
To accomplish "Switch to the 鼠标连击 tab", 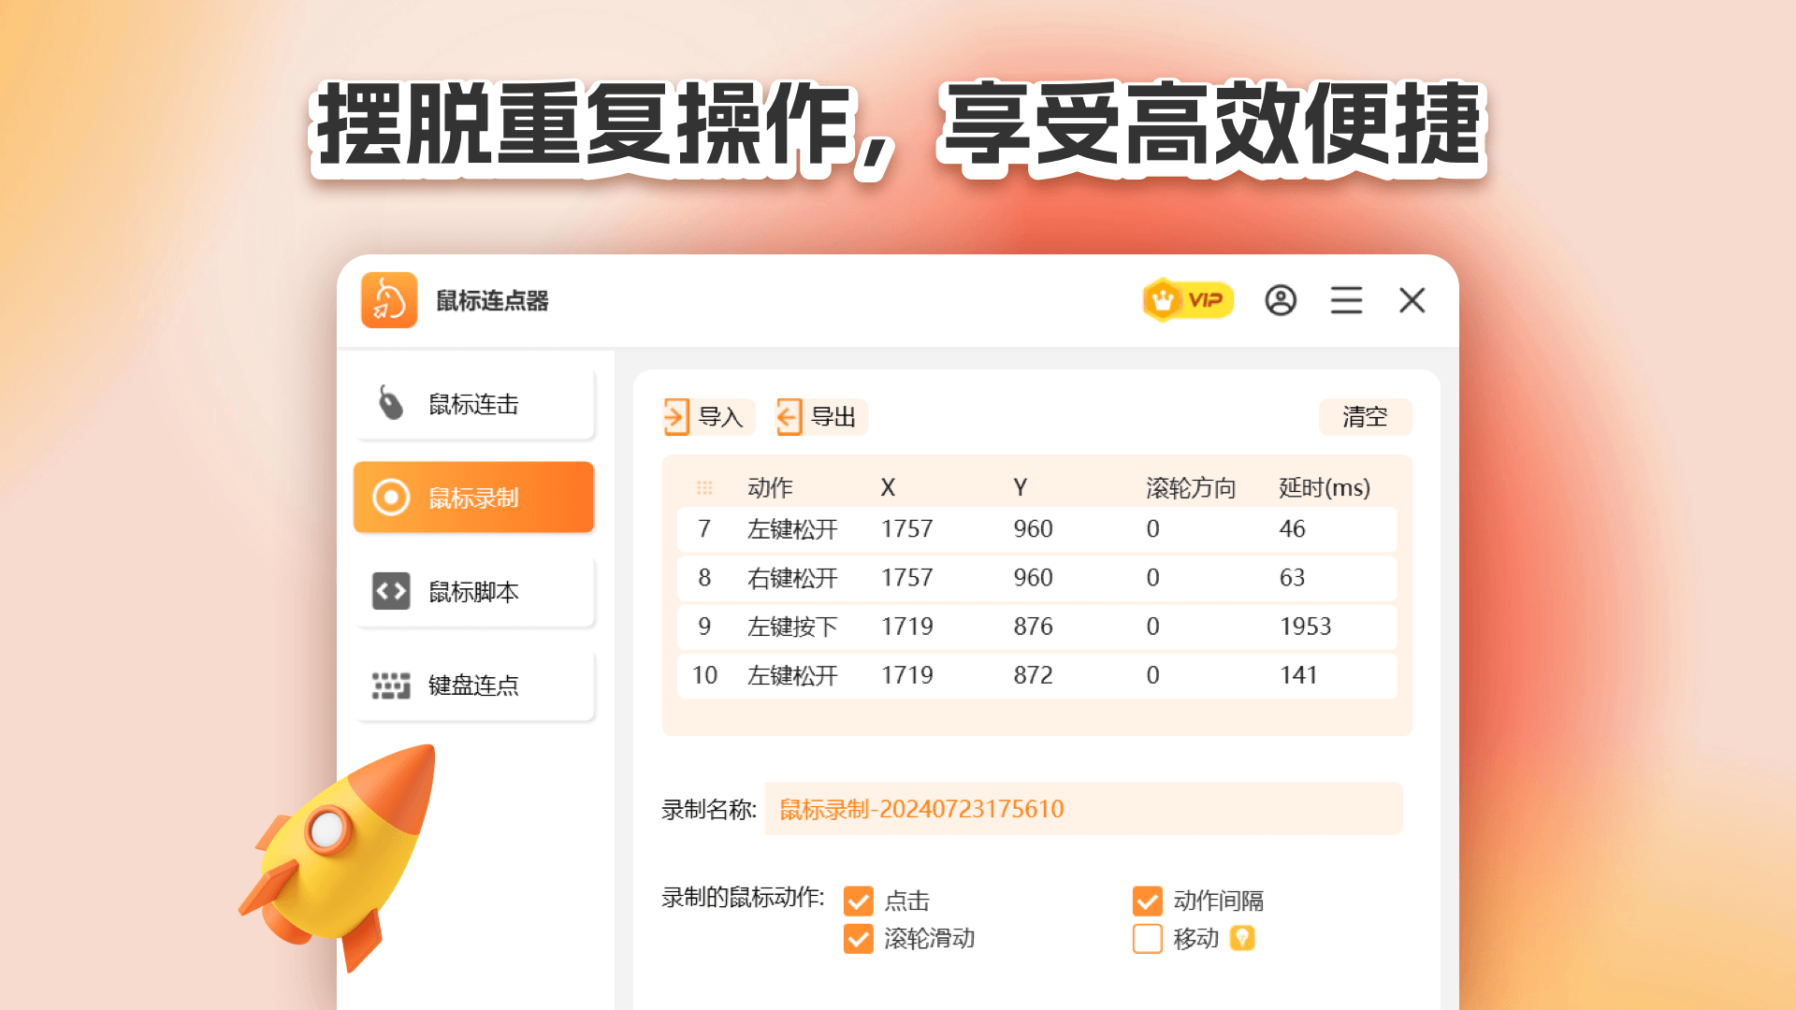I will point(474,404).
